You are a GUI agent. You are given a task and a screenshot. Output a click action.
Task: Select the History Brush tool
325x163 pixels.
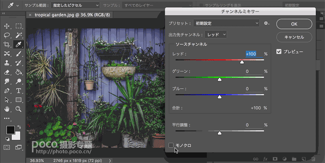(x=18, y=63)
